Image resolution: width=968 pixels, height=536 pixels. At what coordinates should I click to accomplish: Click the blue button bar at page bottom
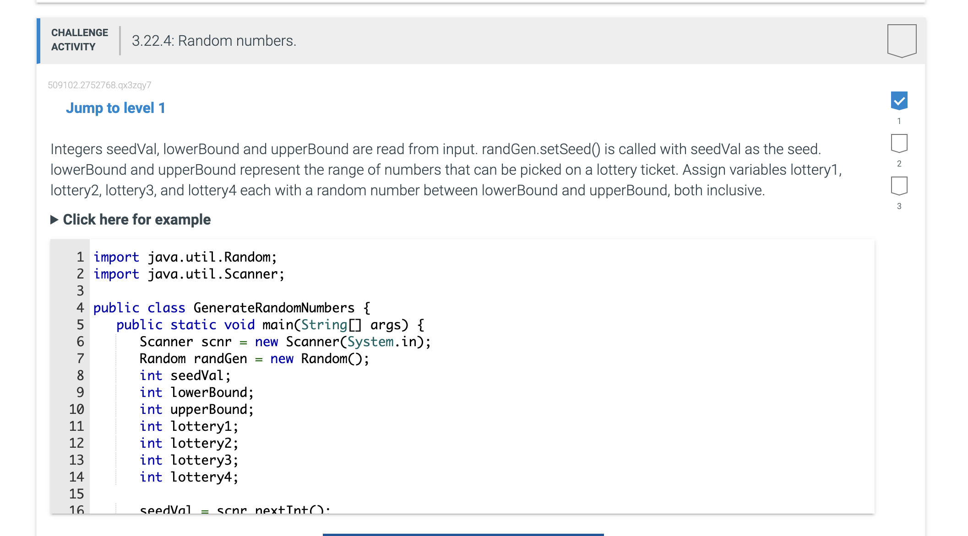coord(464,533)
